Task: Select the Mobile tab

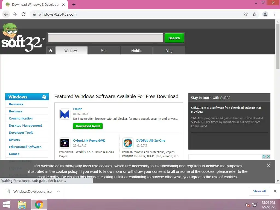Action: tap(136, 51)
